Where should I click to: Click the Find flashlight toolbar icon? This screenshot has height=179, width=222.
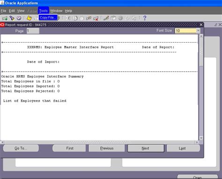point(12,18)
